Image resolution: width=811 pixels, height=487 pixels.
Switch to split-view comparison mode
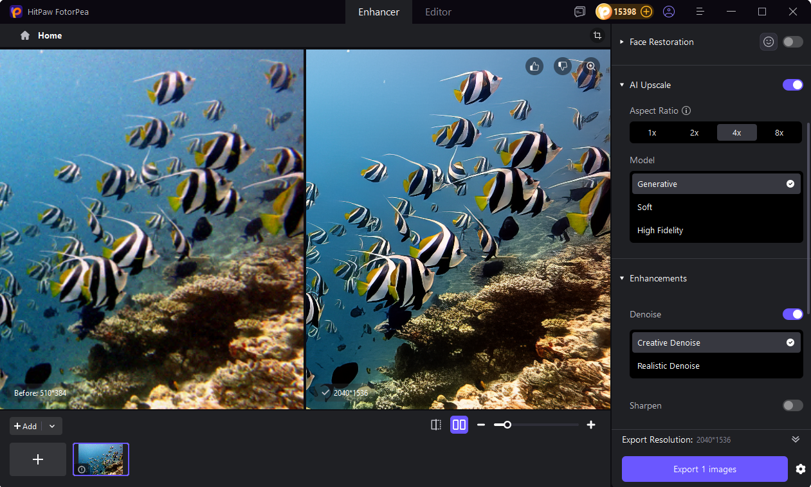[x=436, y=425]
